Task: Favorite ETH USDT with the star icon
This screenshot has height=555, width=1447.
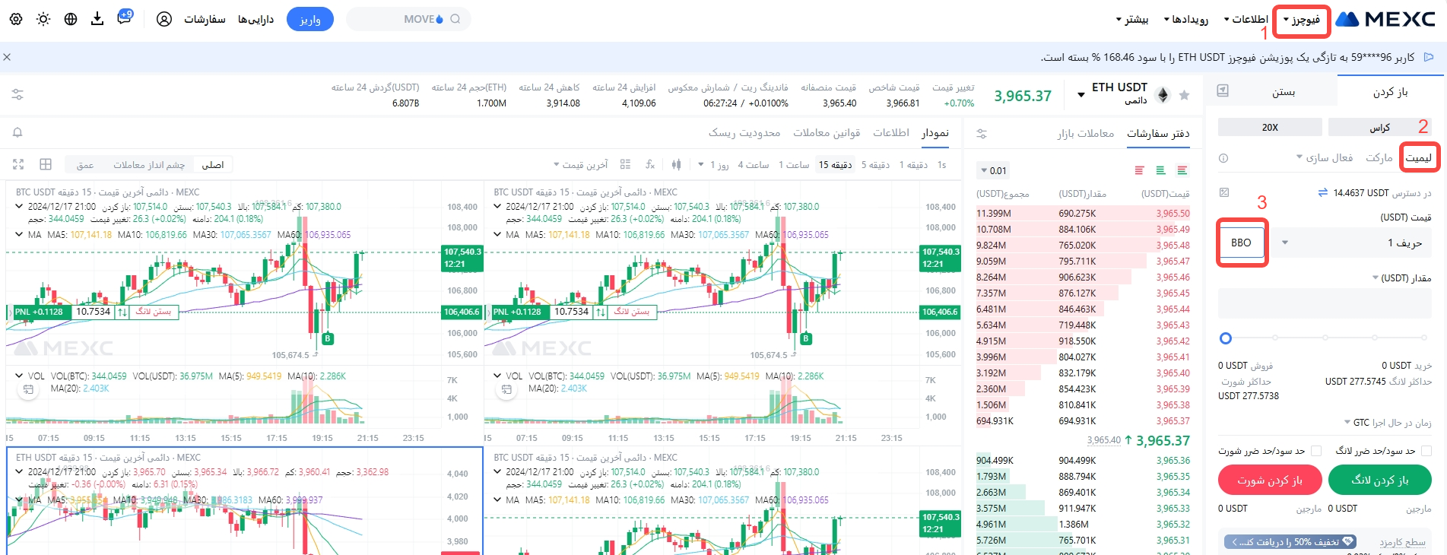Action: [x=1184, y=95]
